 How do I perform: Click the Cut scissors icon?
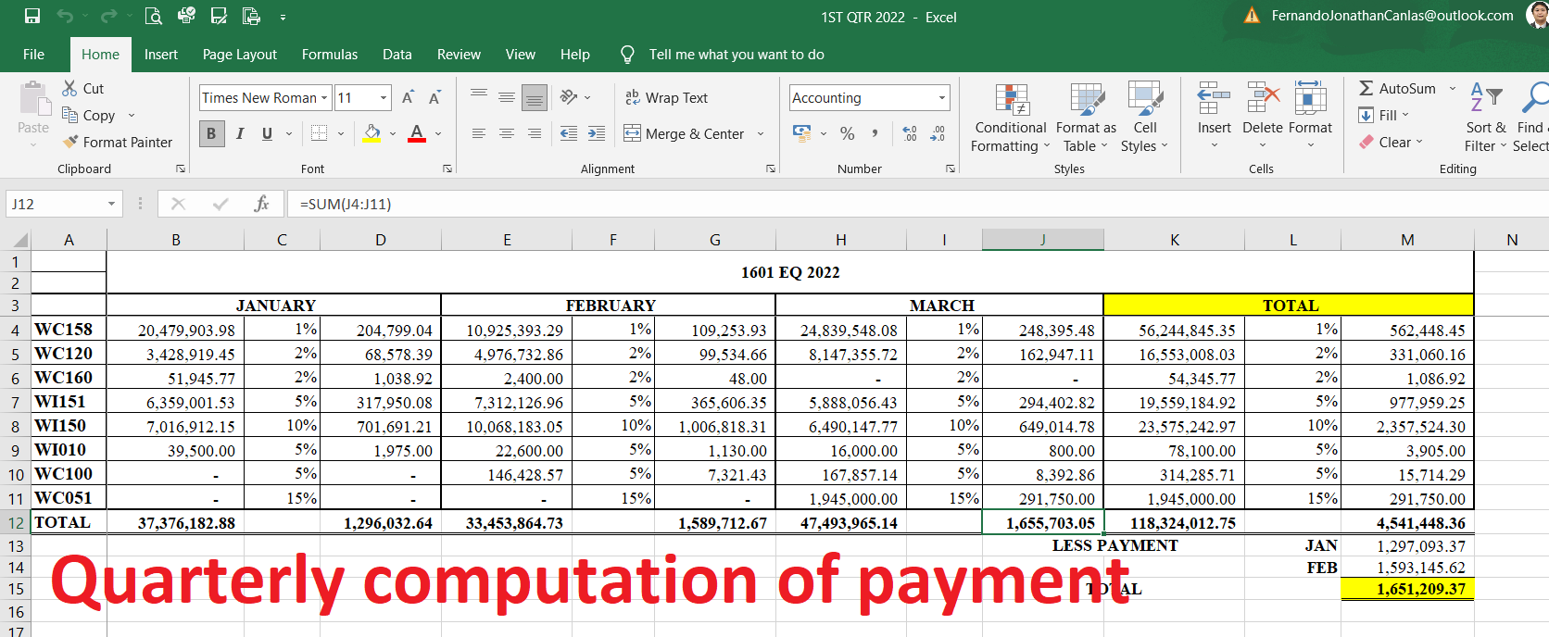point(69,88)
